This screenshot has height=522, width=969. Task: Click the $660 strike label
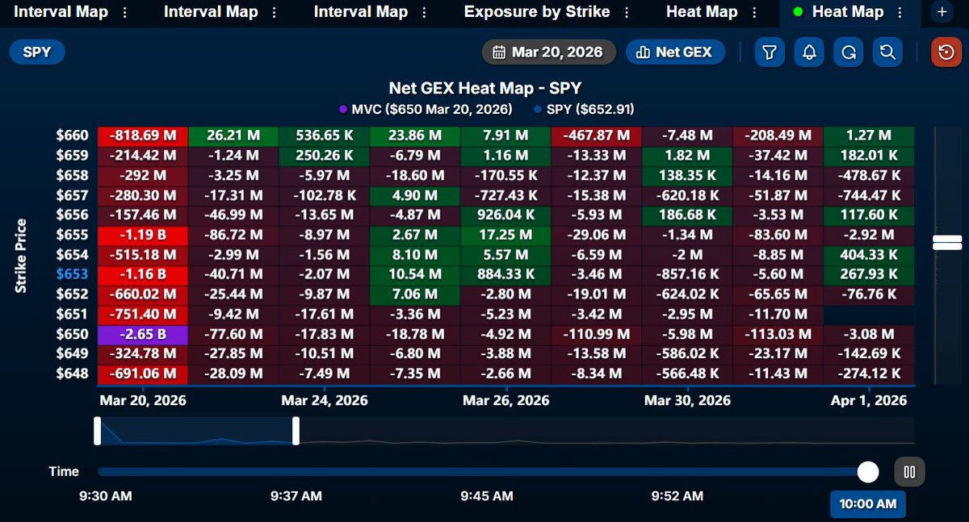[x=73, y=136]
